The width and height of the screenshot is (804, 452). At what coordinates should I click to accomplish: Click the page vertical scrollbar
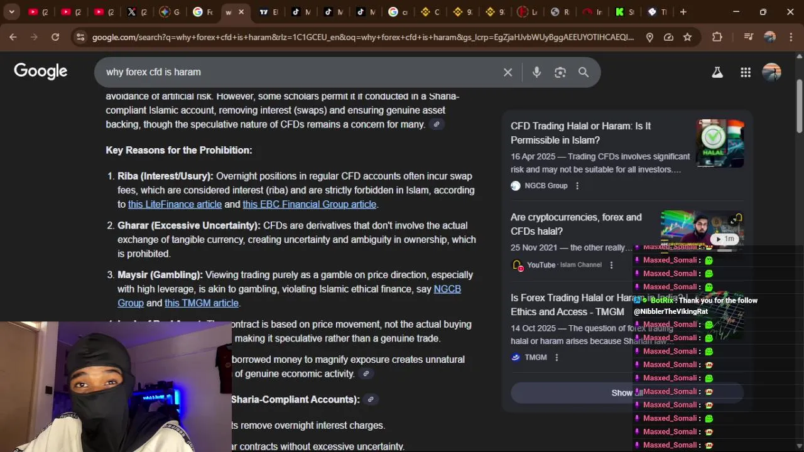pyautogui.click(x=799, y=107)
